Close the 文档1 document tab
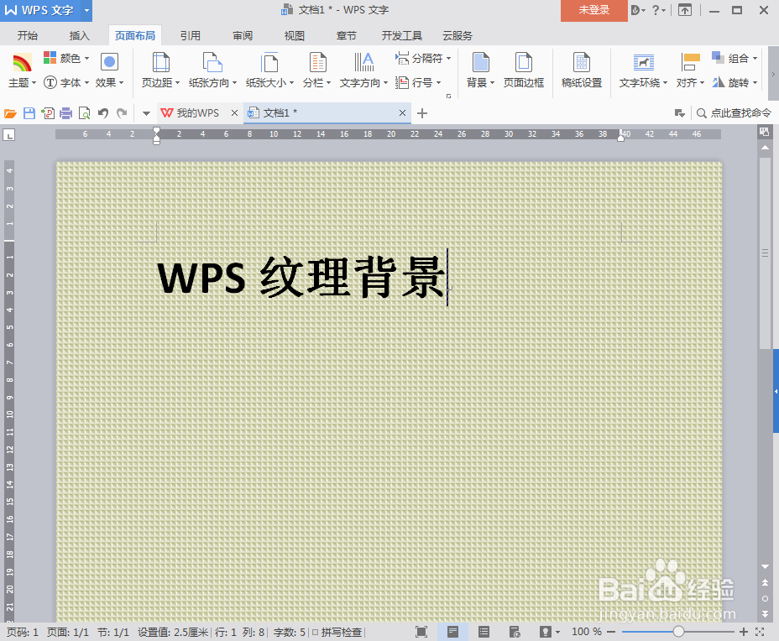The width and height of the screenshot is (779, 641). [402, 113]
